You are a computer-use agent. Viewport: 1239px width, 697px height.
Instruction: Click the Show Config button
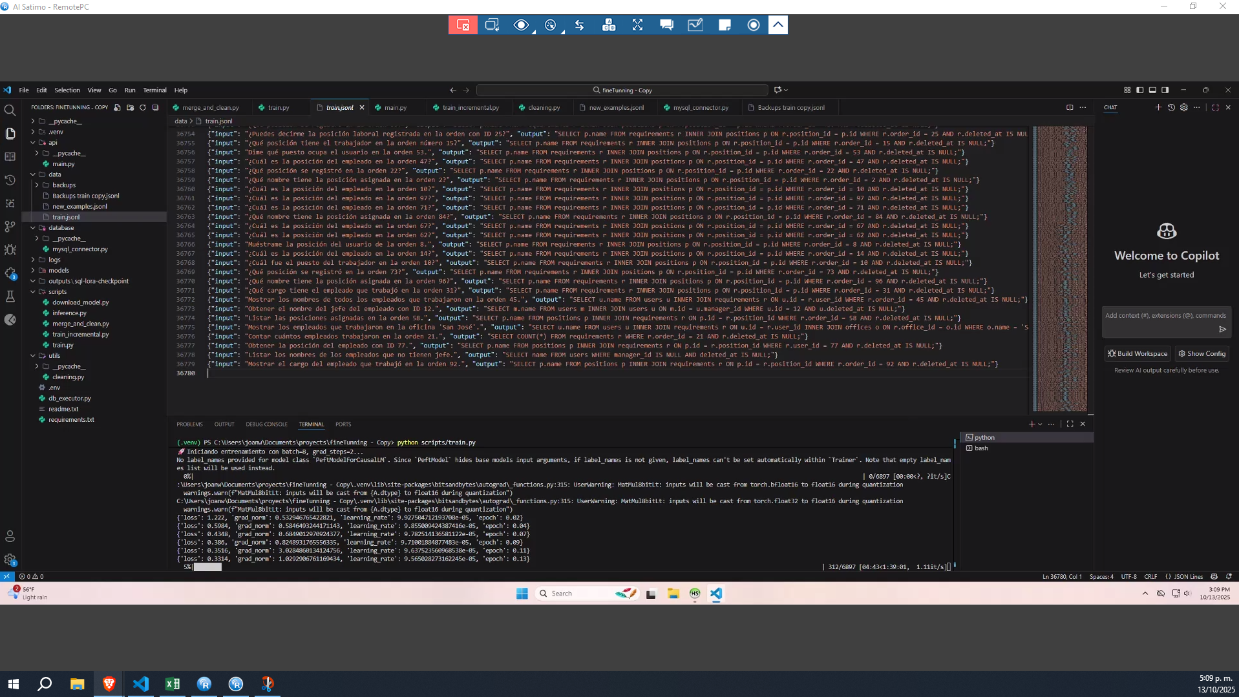[x=1202, y=354]
